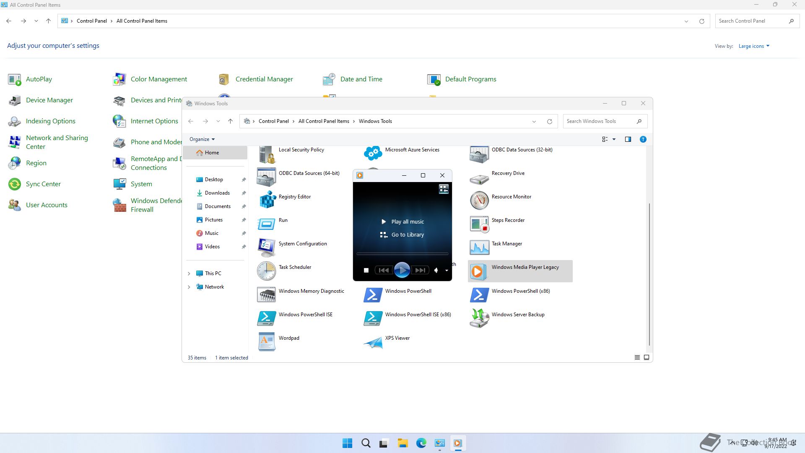Screen dimensions: 805x453
Task: Open Default Programs in Control Panel
Action: tap(462, 79)
